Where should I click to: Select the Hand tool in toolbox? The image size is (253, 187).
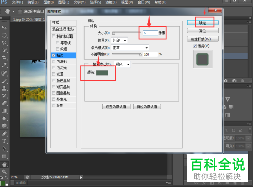(x=4, y=164)
